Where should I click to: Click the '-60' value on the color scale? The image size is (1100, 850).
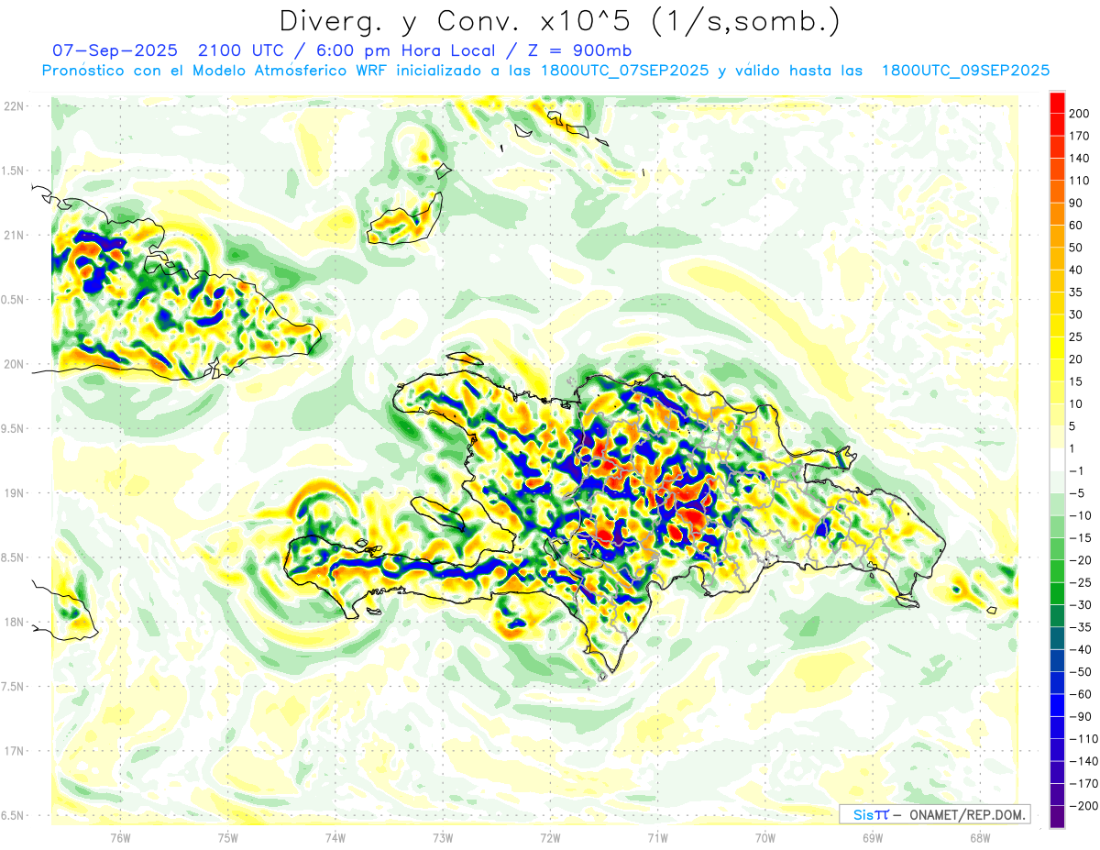[1082, 694]
